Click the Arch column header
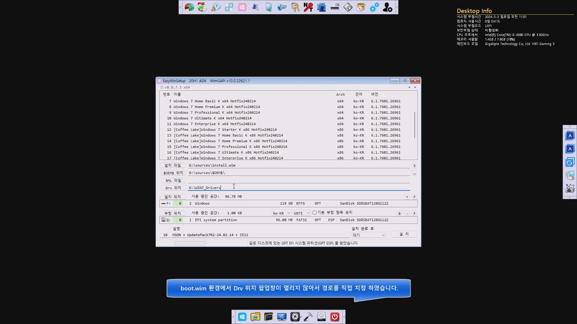Screen dimensions: 577x324 (x=340, y=94)
